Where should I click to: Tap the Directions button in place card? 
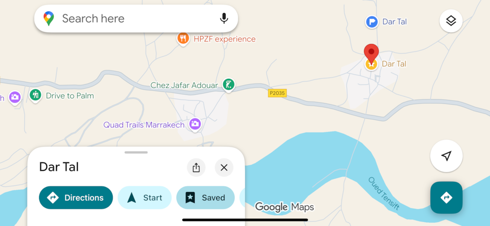coord(76,198)
